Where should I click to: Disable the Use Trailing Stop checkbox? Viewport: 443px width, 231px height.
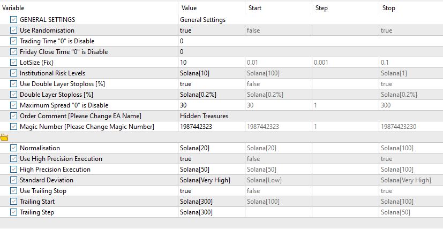pos(13,191)
